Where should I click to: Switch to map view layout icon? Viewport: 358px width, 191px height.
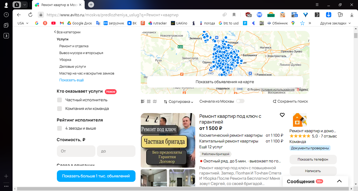(155, 102)
